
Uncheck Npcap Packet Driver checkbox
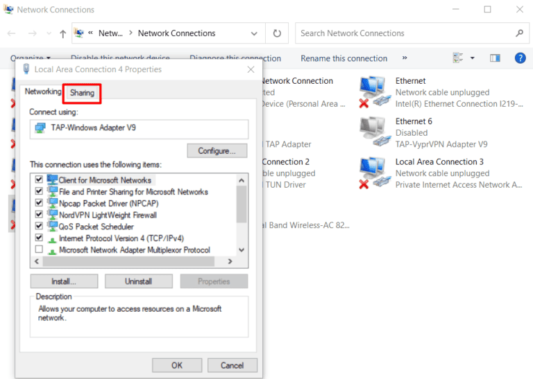[x=39, y=202]
